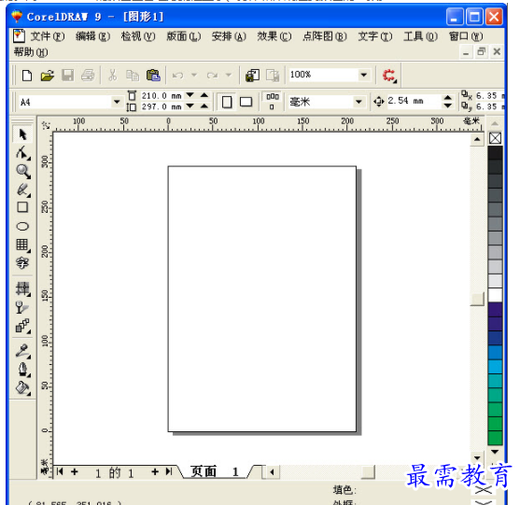Open the 效果(C) menu

[274, 36]
